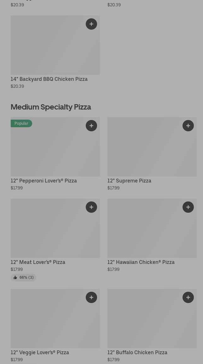Click Medium Specialty Pizza section heading
This screenshot has width=203, height=364.
[x=51, y=107]
